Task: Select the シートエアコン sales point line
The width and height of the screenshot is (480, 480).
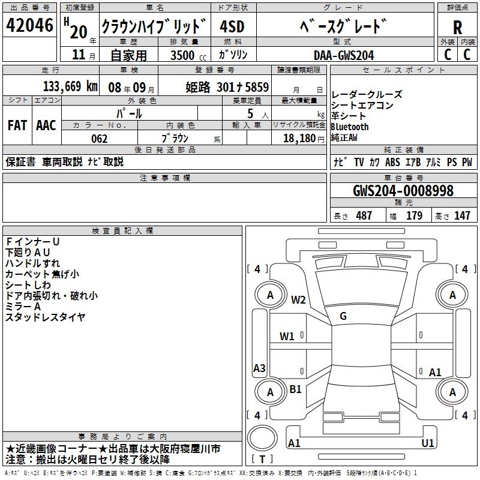Action: pyautogui.click(x=362, y=106)
